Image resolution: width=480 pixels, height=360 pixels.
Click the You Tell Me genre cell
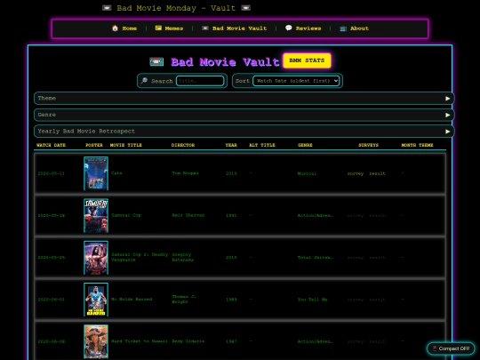click(x=312, y=300)
